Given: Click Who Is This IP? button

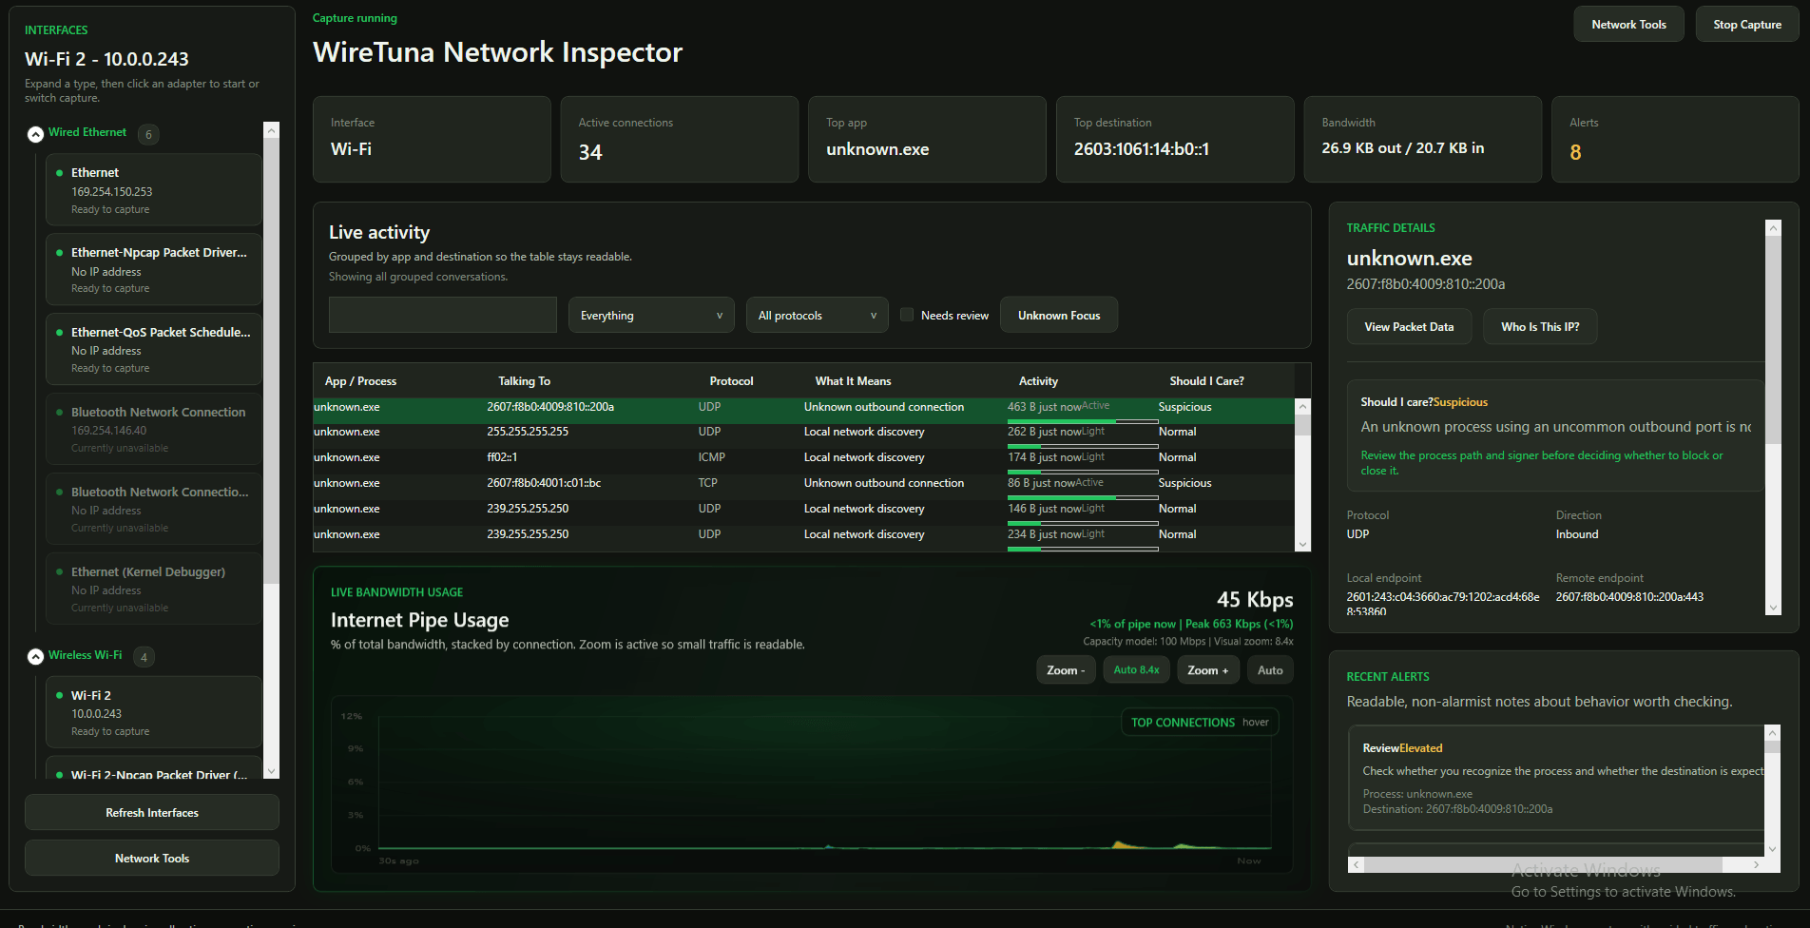Looking at the screenshot, I should (1540, 326).
